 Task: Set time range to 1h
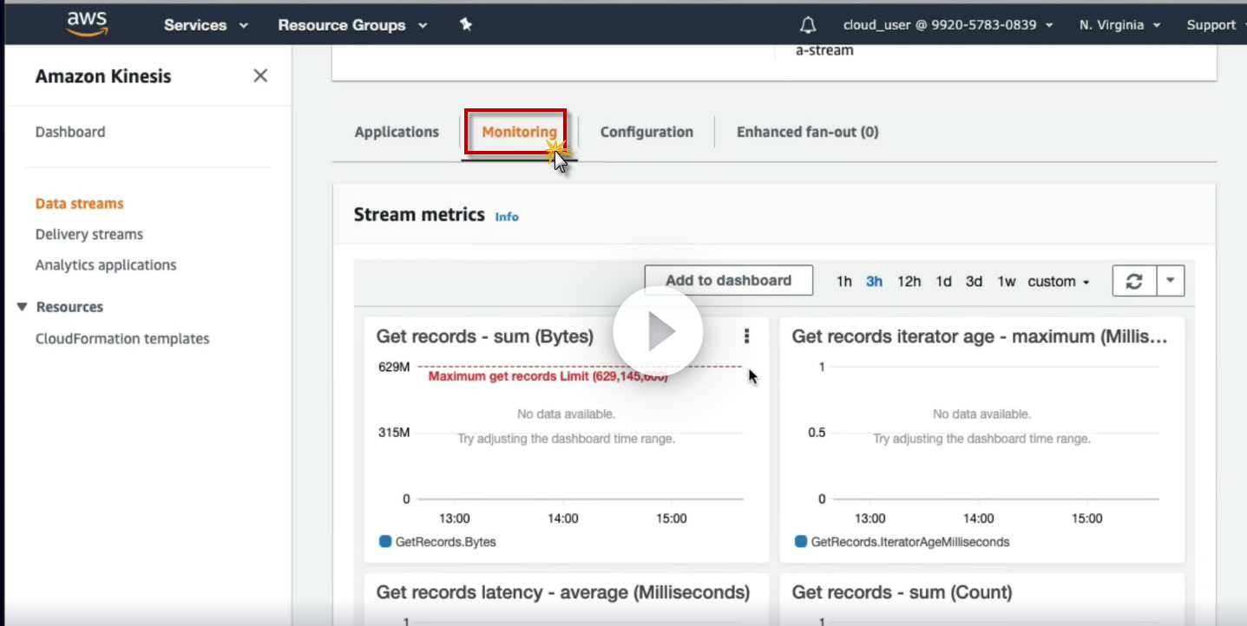click(x=843, y=281)
